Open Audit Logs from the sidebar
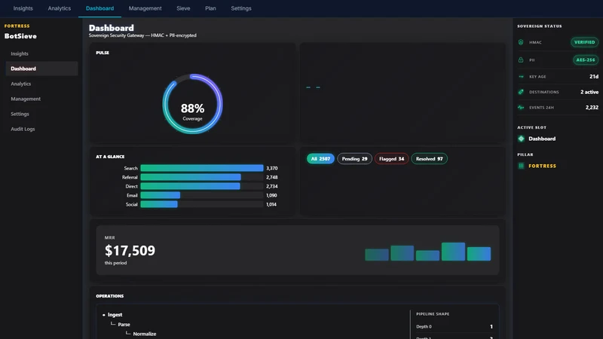 click(x=41, y=129)
